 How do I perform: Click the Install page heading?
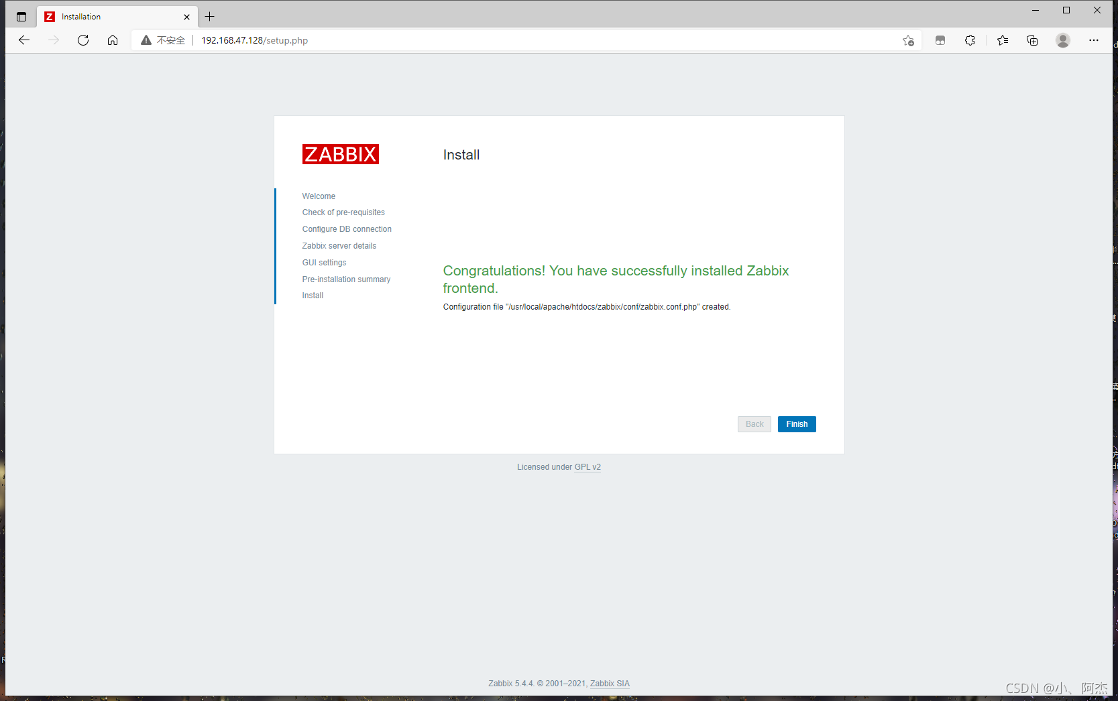coord(461,155)
